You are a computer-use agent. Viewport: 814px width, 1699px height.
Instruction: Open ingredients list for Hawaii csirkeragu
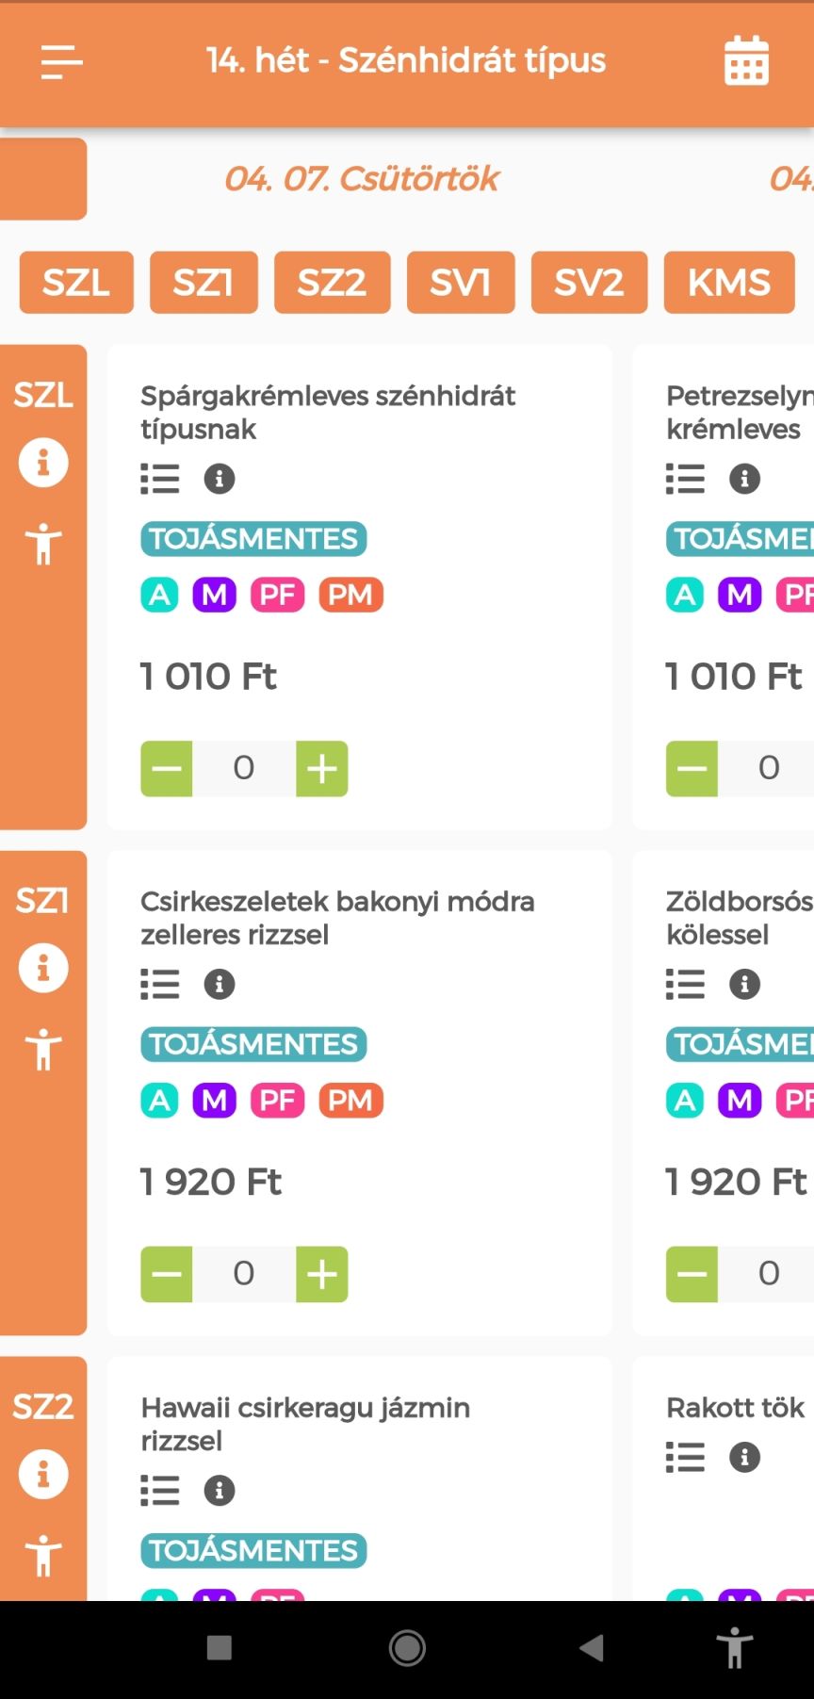pos(160,1491)
